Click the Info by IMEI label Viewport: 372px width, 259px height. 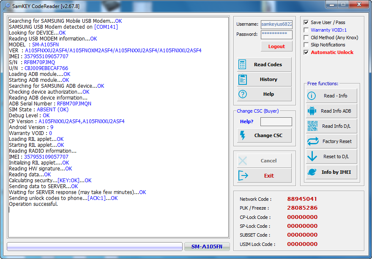pos(336,172)
